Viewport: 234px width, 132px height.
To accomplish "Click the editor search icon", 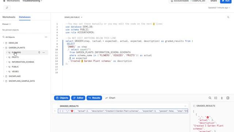I will click(x=228, y=17).
